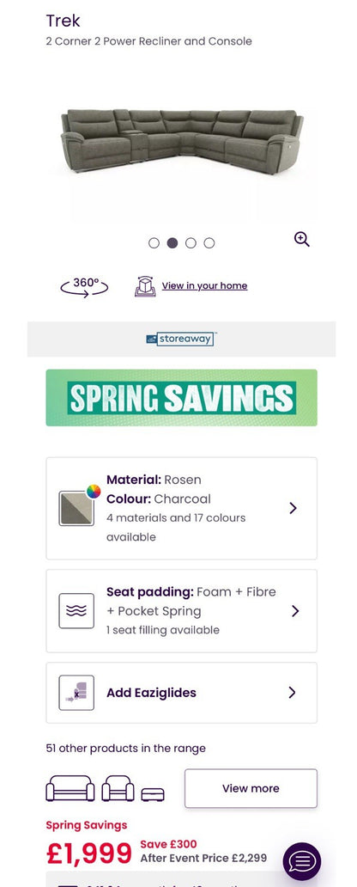Tap the Eaziglides icon

click(x=76, y=693)
